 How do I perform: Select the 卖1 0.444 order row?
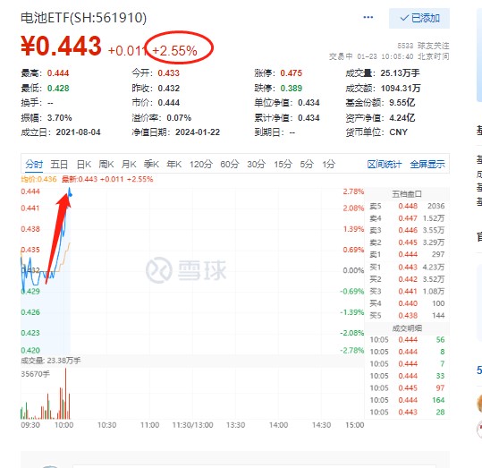[407, 254]
